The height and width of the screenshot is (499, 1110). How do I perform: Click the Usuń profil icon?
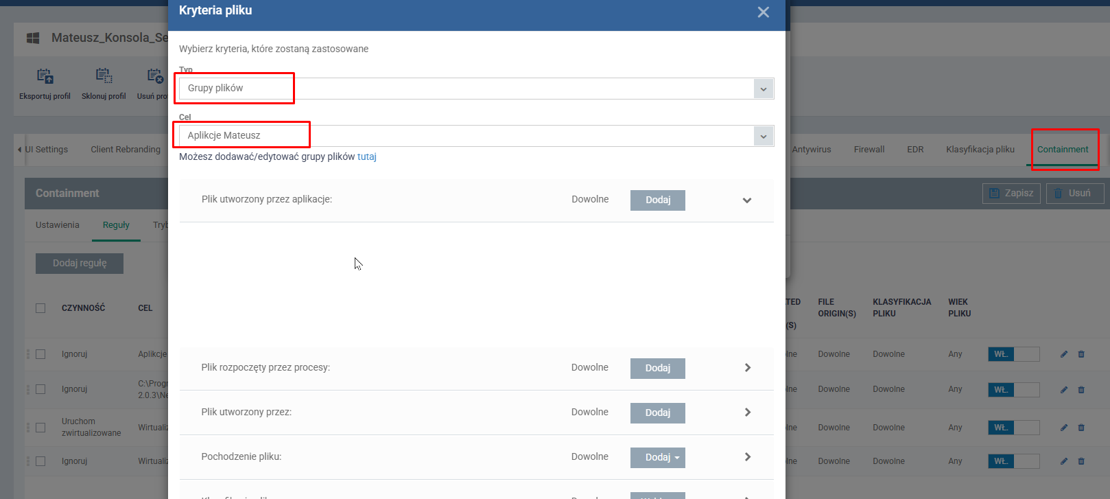coord(155,76)
